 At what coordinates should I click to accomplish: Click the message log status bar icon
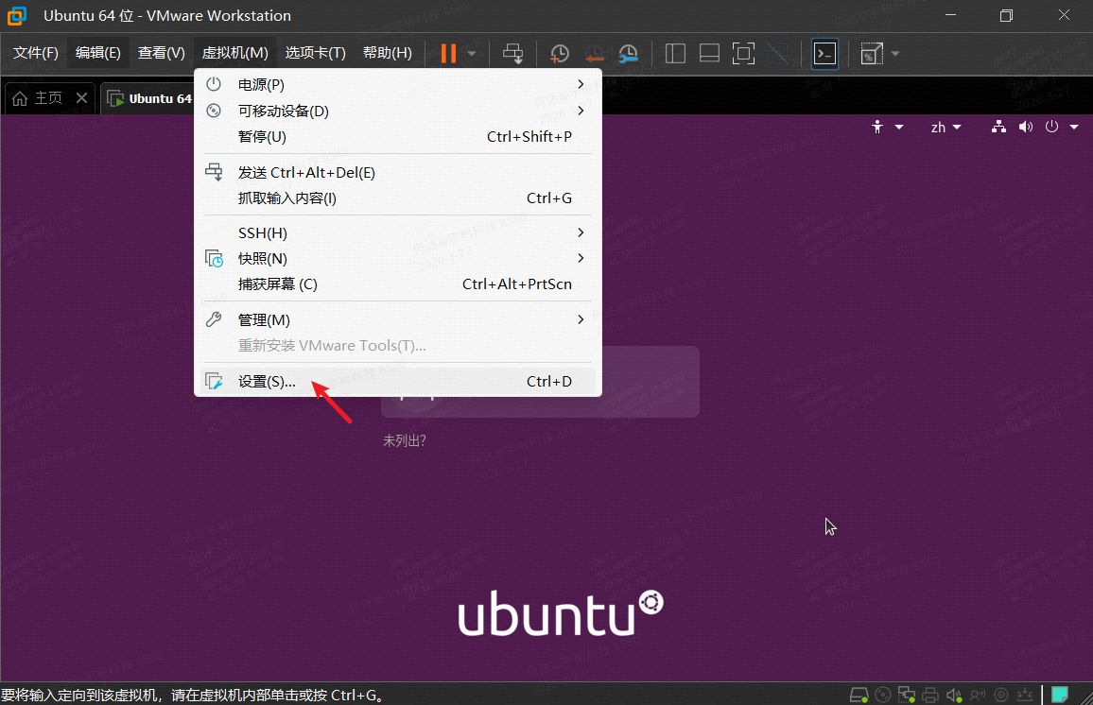(x=1025, y=695)
